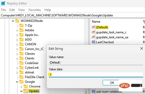Expand the Clients key
Viewport: 145px width, 94px height.
click(x=17, y=59)
